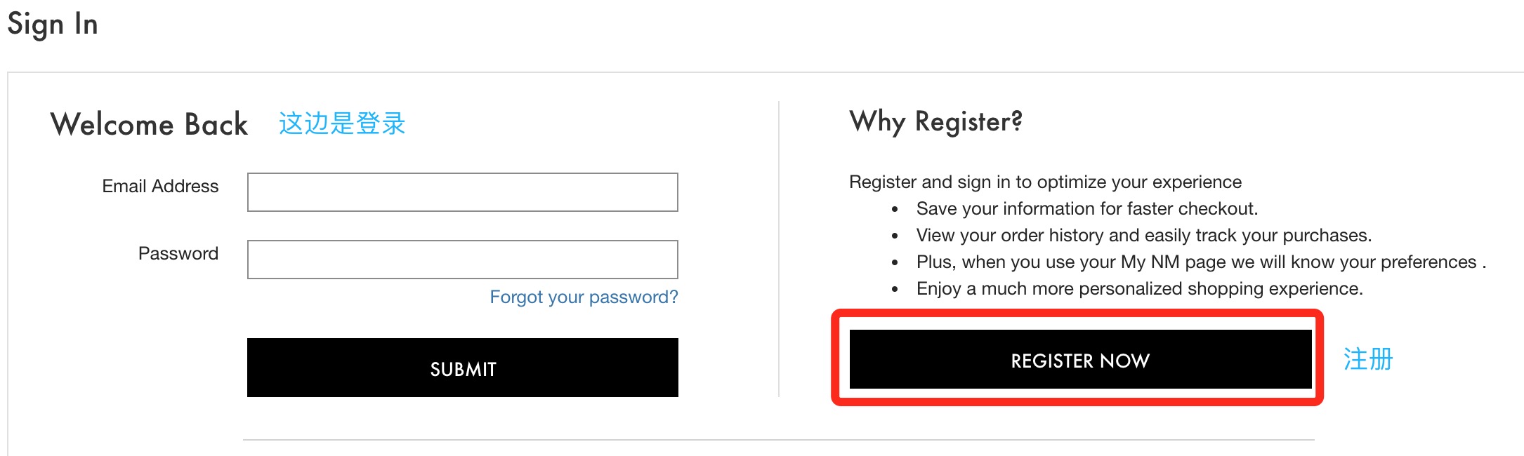Click the 'Password' field label
This screenshot has height=456, width=1524.
pos(178,253)
